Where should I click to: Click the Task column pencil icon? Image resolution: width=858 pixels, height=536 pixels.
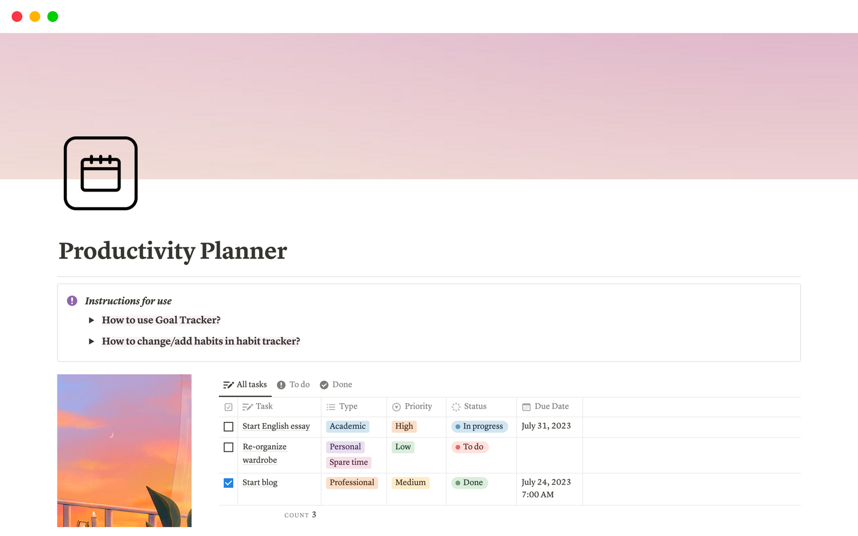point(247,407)
